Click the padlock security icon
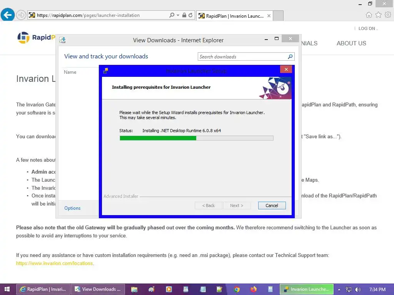 pyautogui.click(x=184, y=15)
